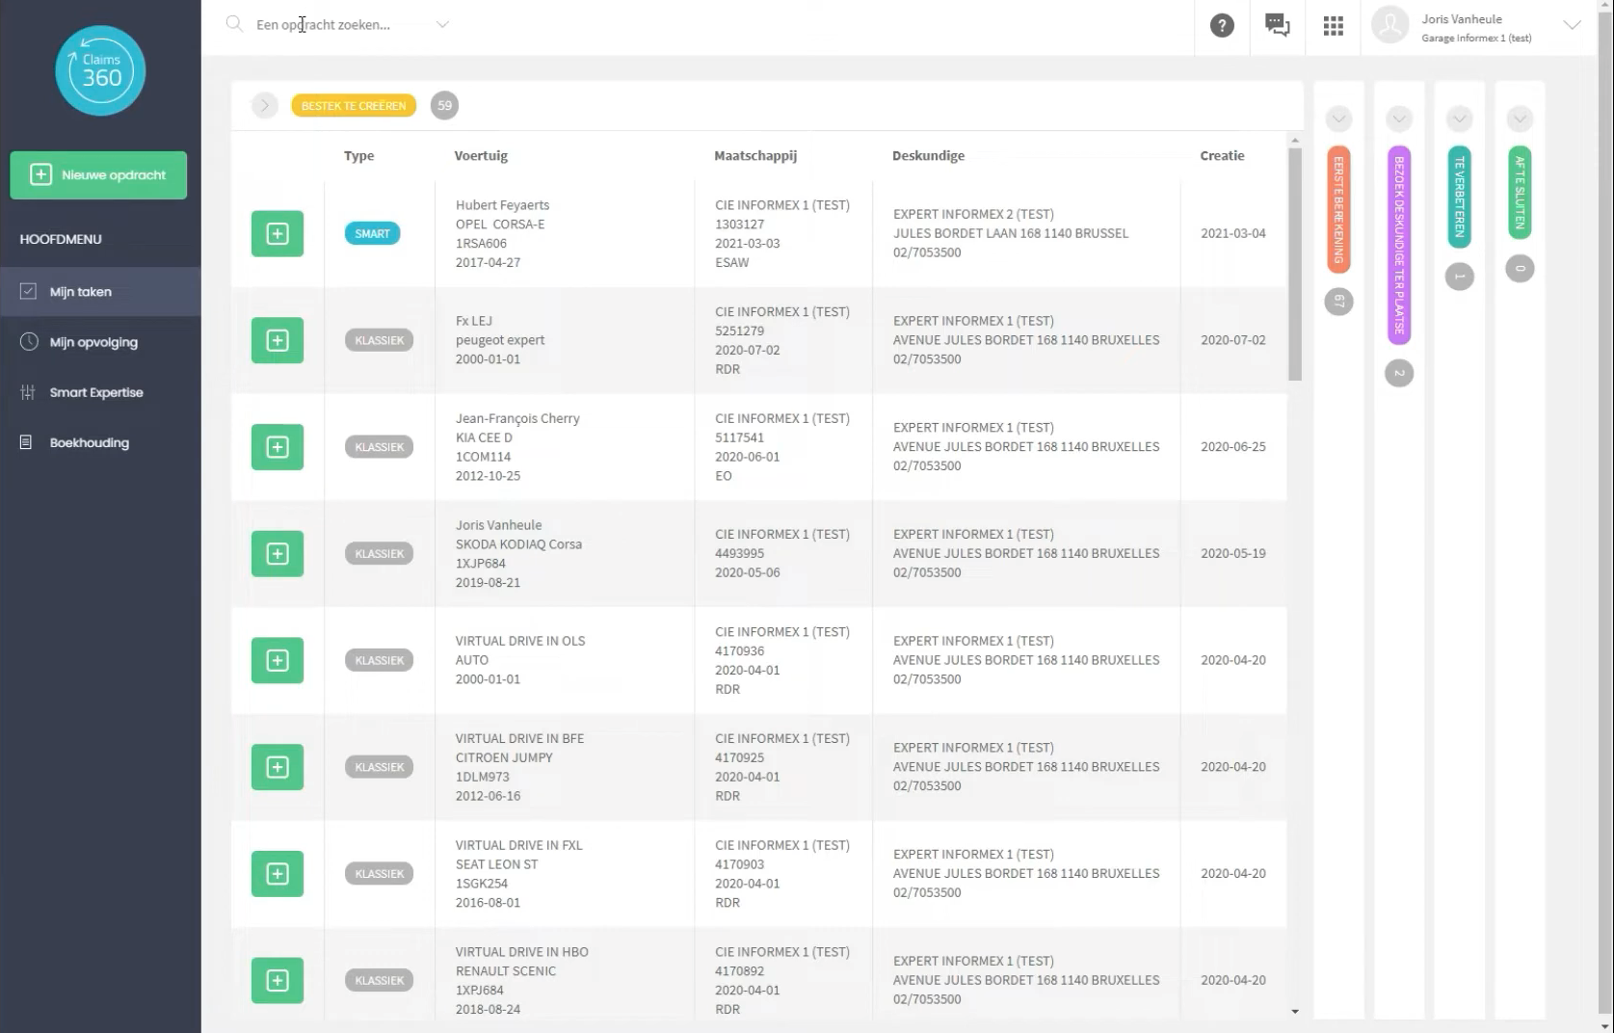Click in the search assignment input field
Screen dimensions: 1614x1033
[337, 25]
